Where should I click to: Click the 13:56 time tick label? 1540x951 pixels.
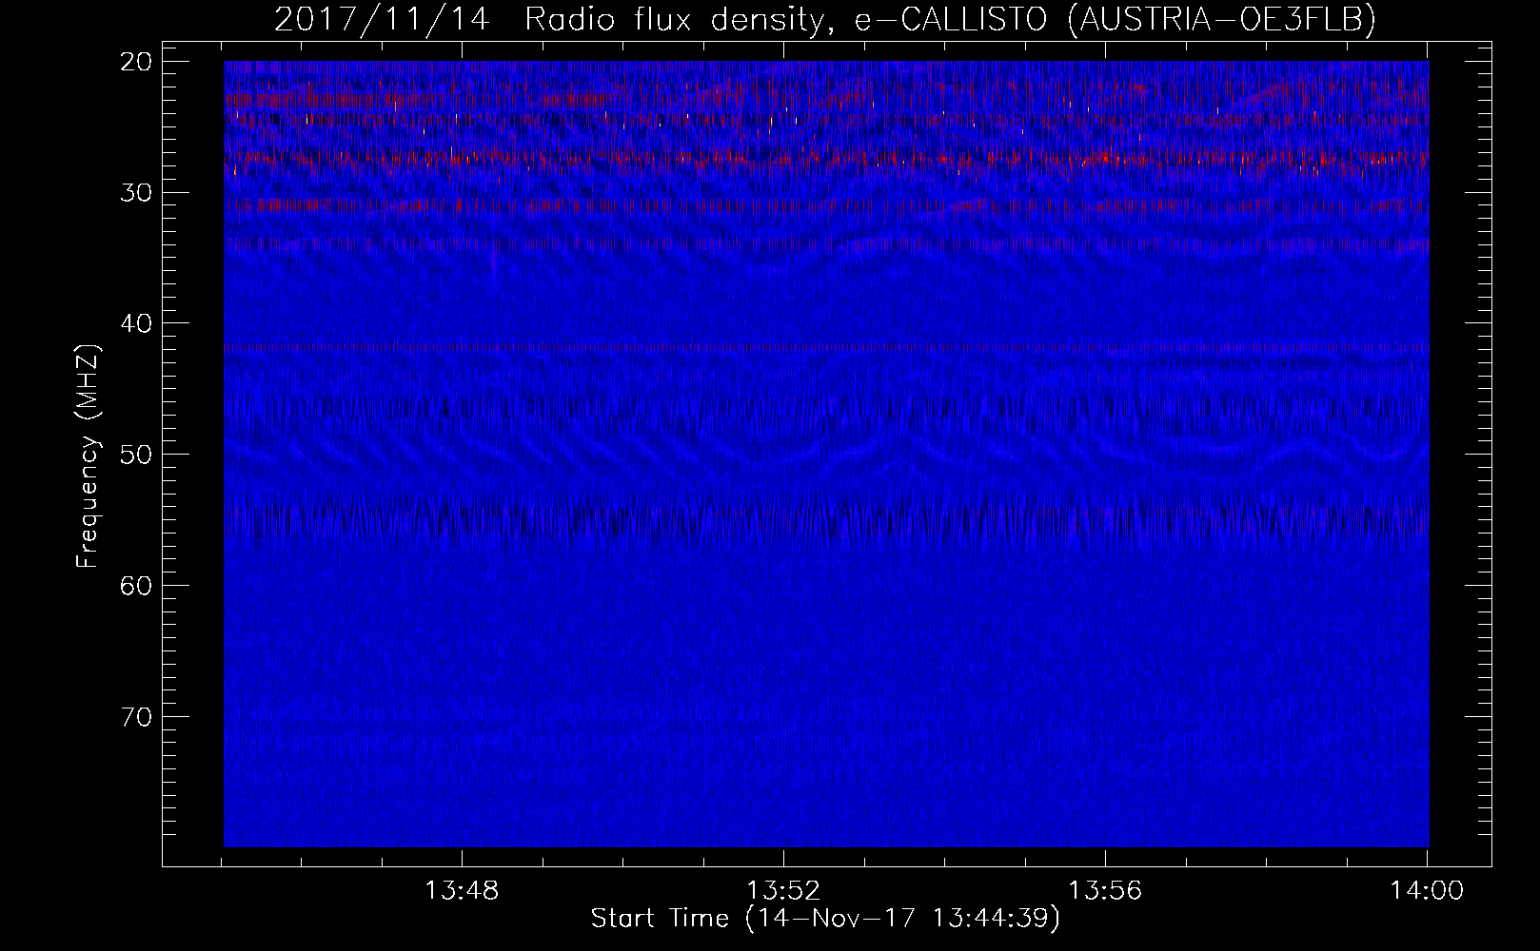1105,891
